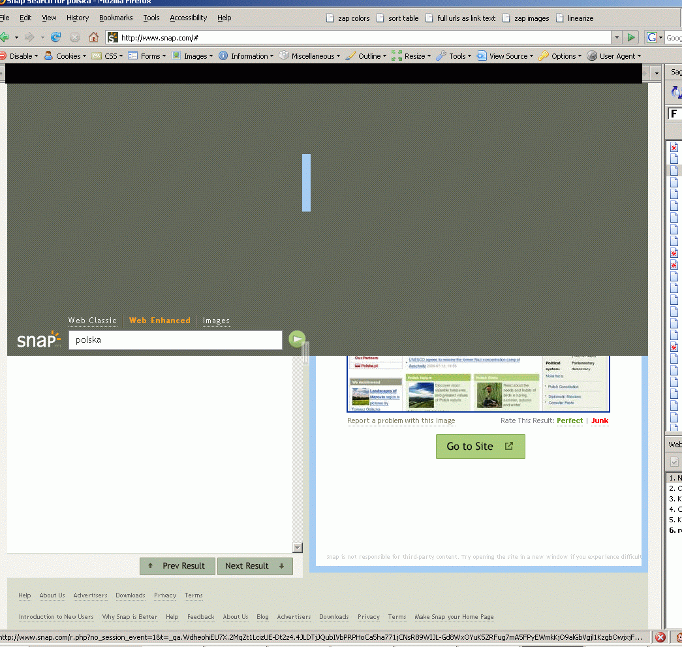Switch to Web Classic tab
Image resolution: width=682 pixels, height=647 pixels.
pos(93,321)
